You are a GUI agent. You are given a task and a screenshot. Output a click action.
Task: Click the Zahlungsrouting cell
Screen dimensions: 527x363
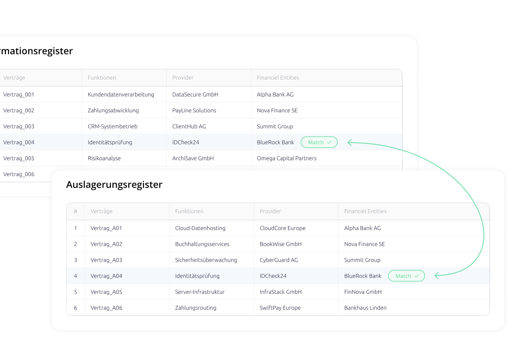pyautogui.click(x=196, y=308)
